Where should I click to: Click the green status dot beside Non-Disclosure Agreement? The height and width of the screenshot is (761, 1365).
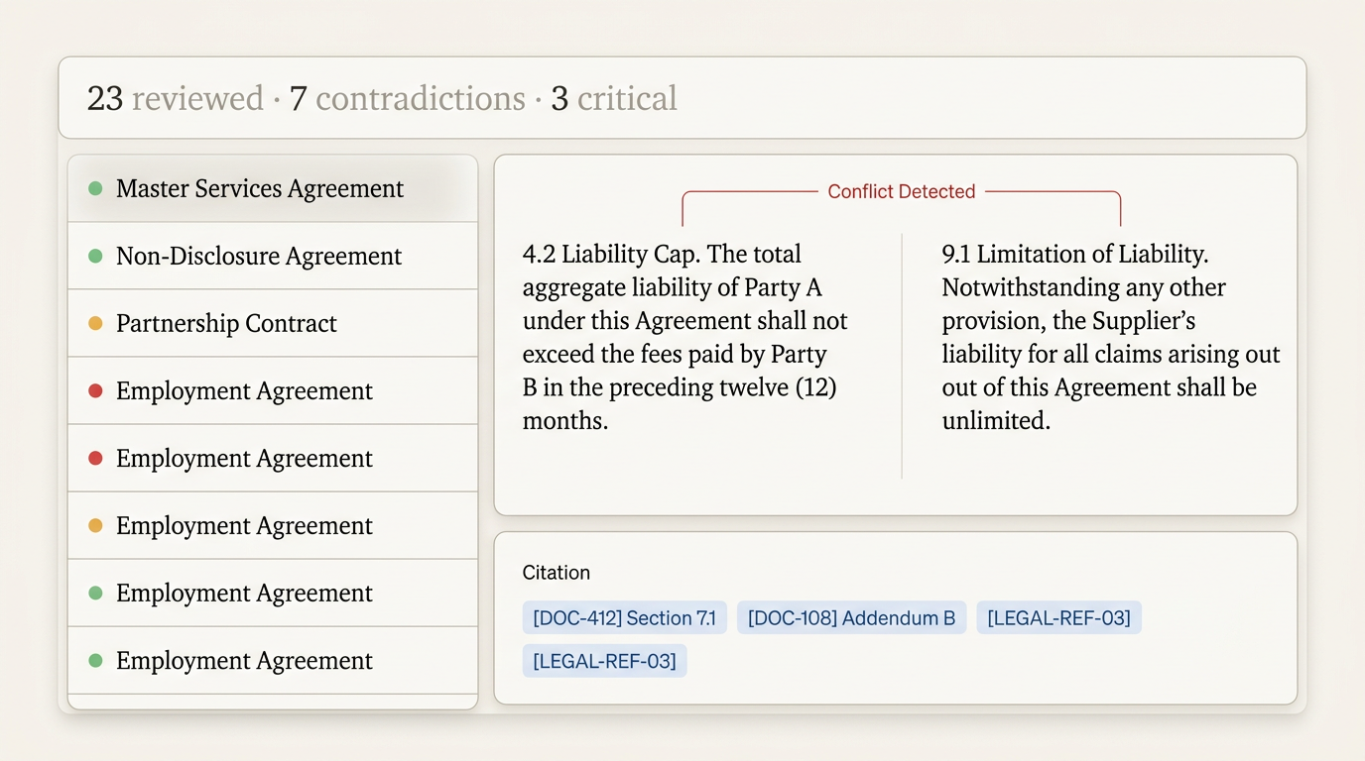95,256
